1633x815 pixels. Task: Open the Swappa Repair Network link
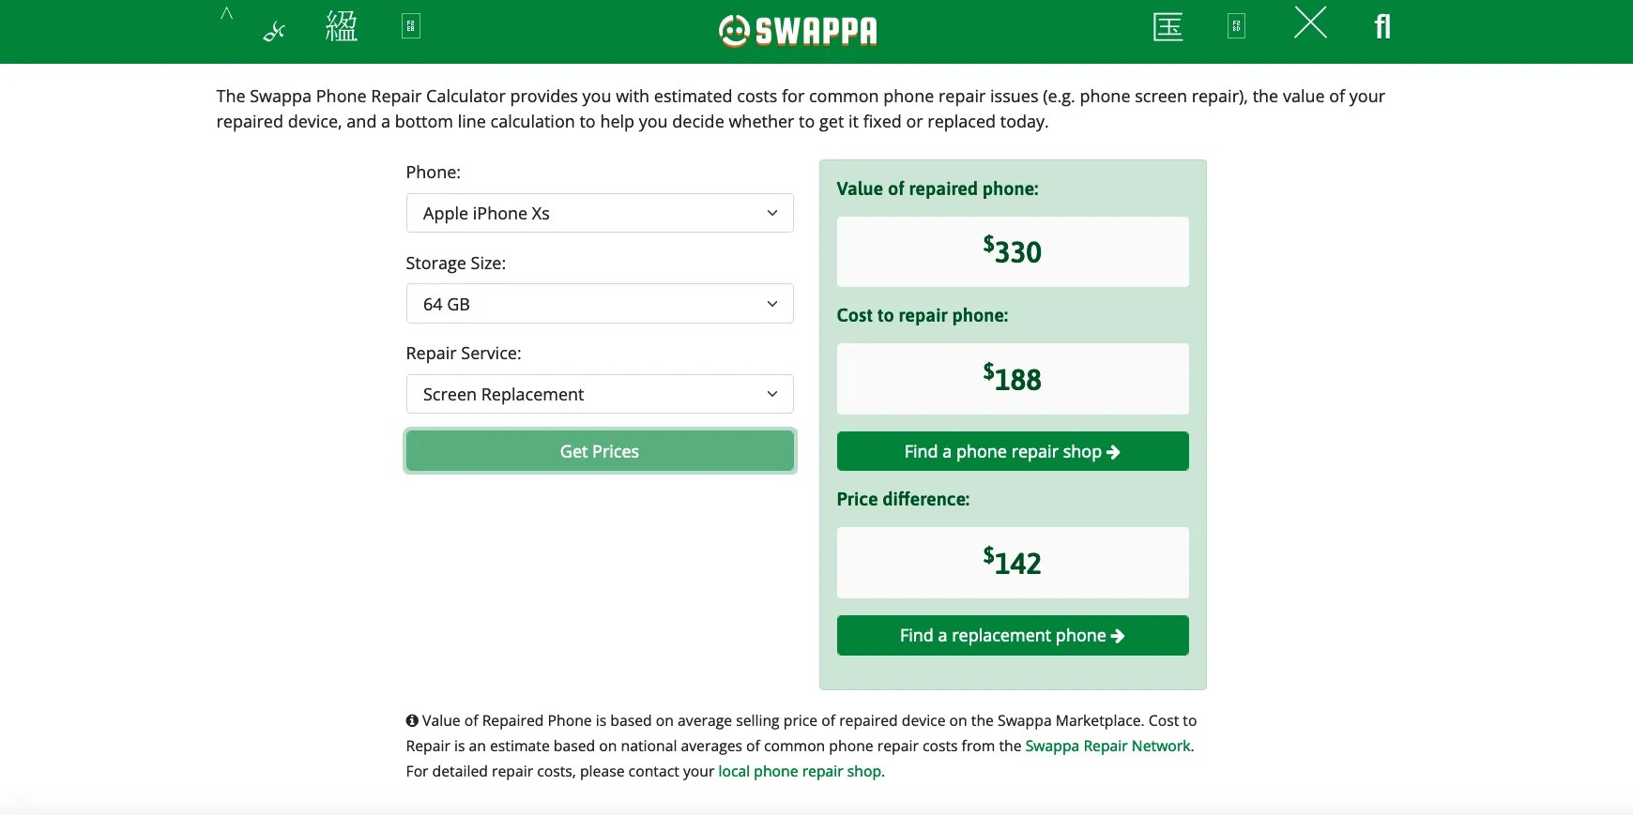point(1107,746)
